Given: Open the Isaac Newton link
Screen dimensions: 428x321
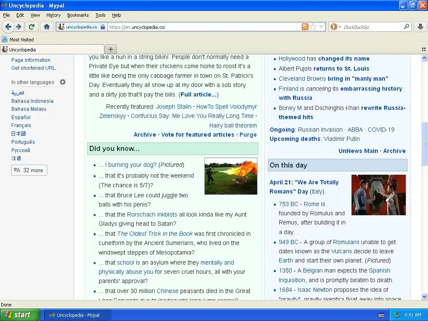Looking at the screenshot, I should [x=315, y=289].
